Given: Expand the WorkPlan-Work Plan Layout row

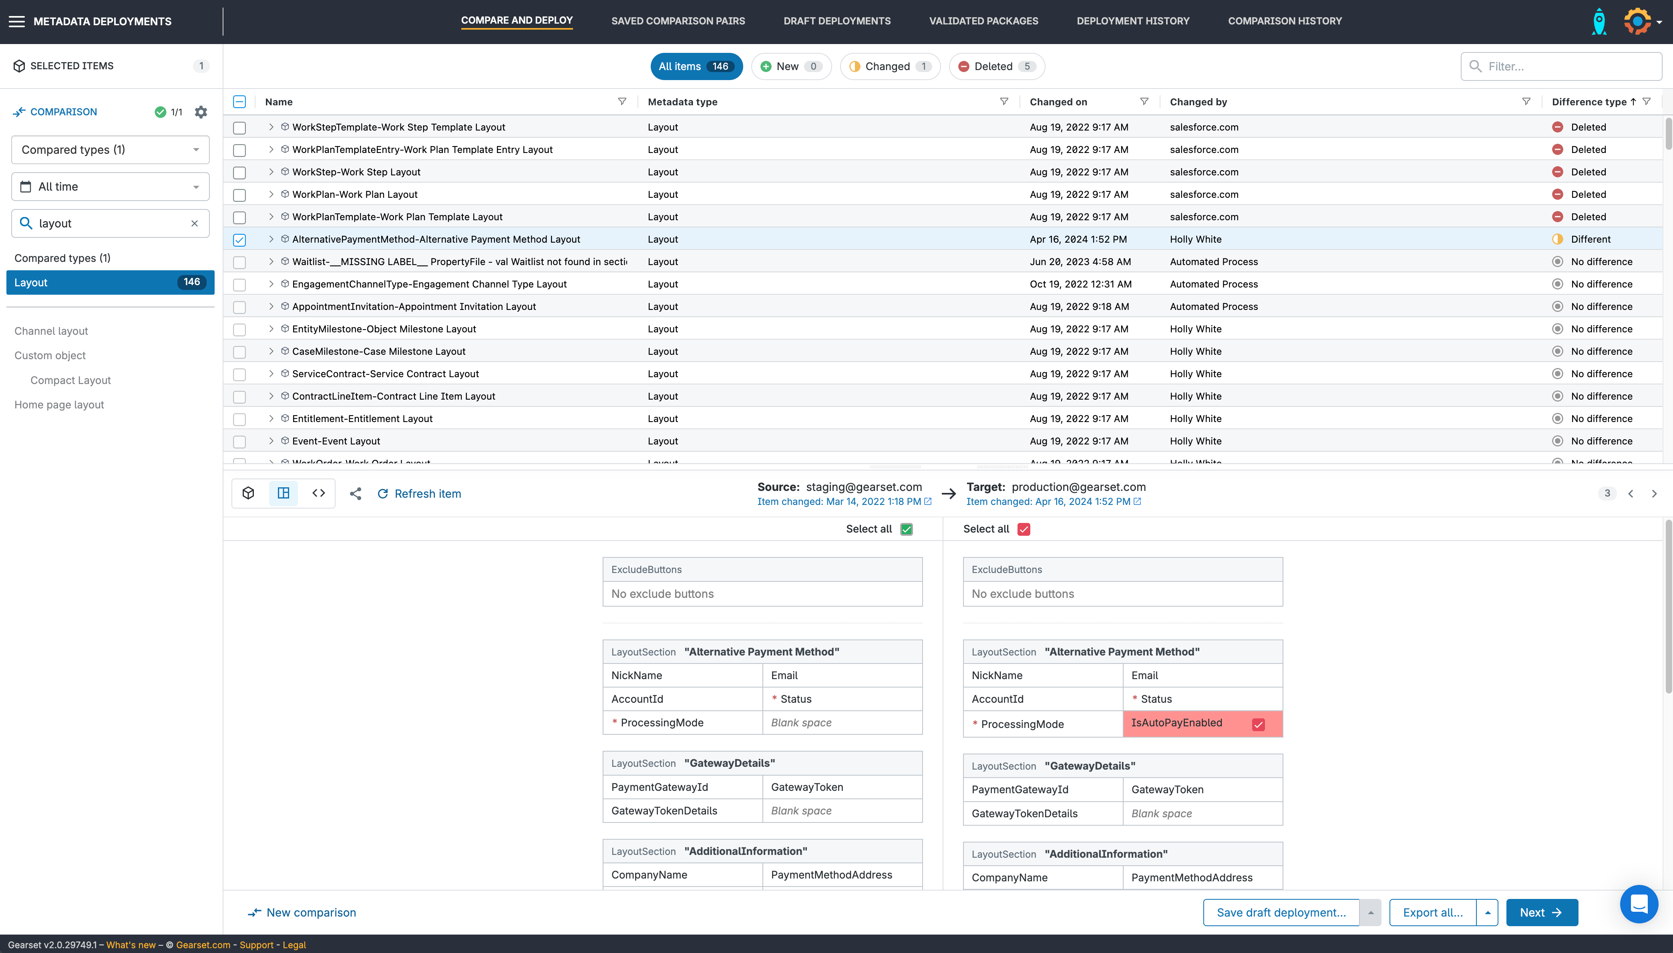Looking at the screenshot, I should [271, 194].
